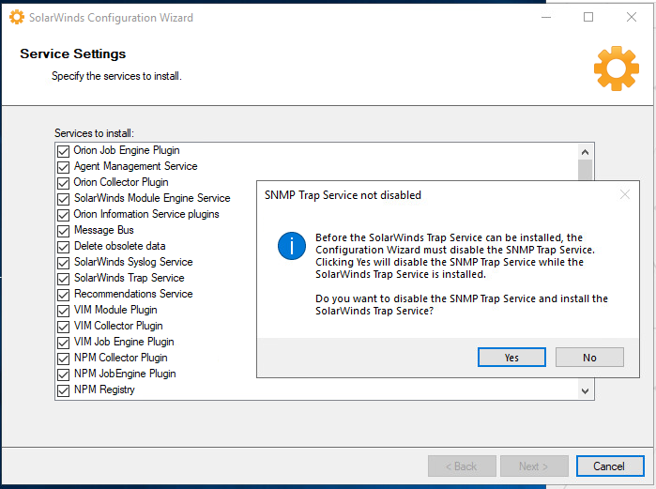Select the 'NPM Registry' list label
The image size is (656, 489).
pyautogui.click(x=104, y=390)
